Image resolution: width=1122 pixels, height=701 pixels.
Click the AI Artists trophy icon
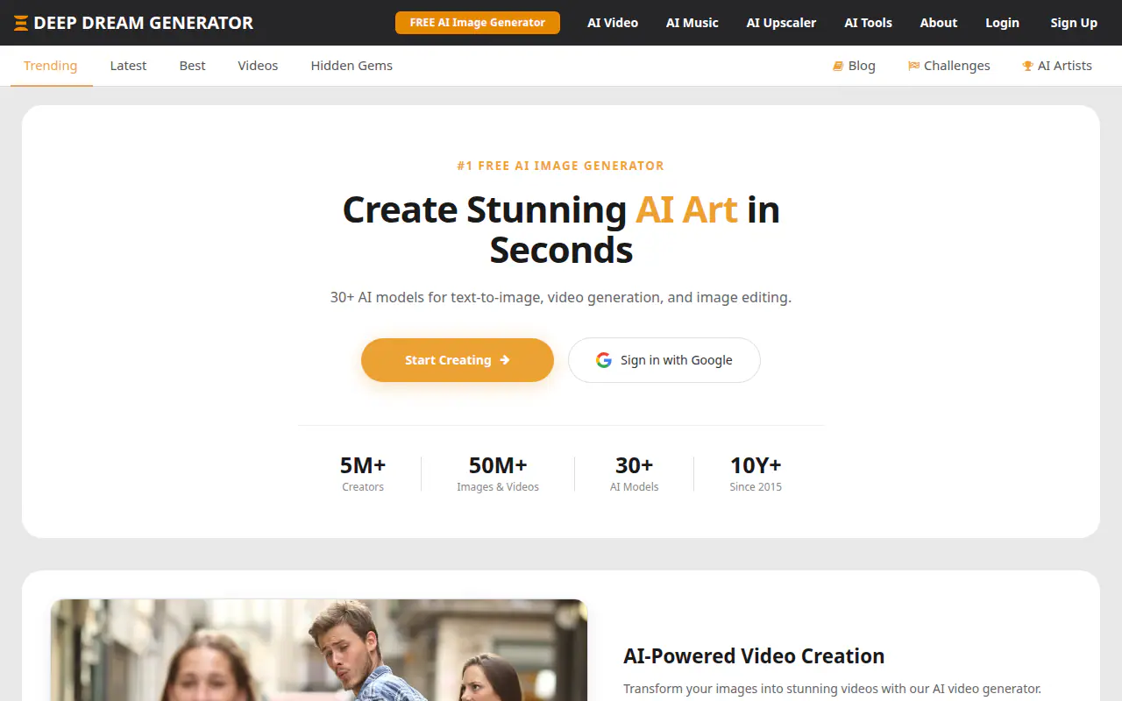click(1027, 66)
